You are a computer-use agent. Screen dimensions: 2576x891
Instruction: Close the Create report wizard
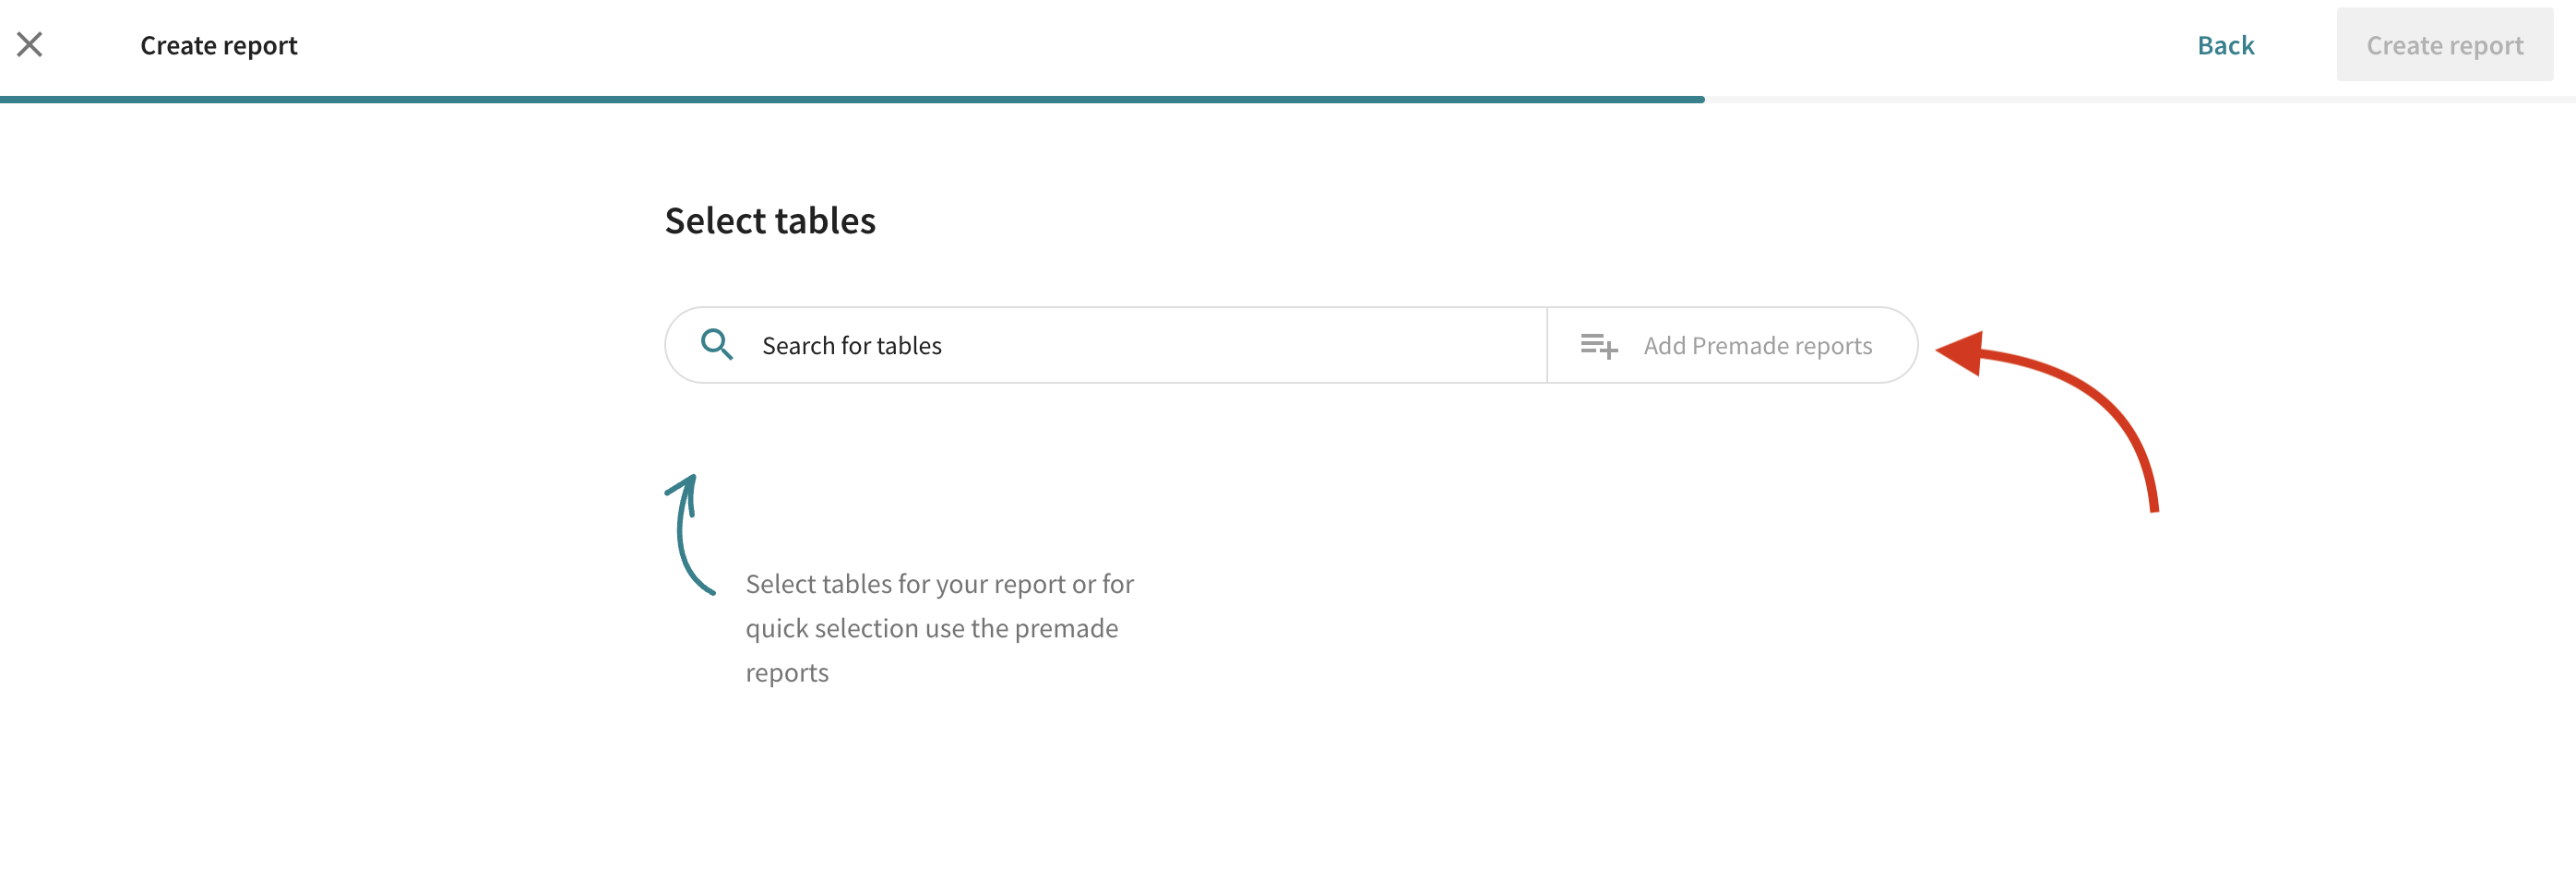click(30, 44)
